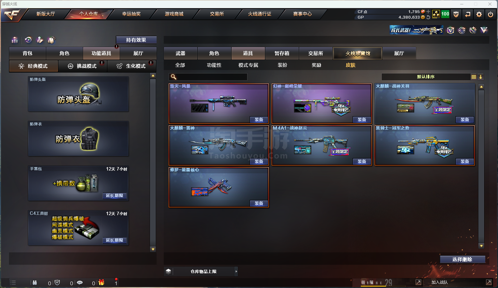Switch to Biochemical Mode
498x288 pixels.
pos(131,66)
